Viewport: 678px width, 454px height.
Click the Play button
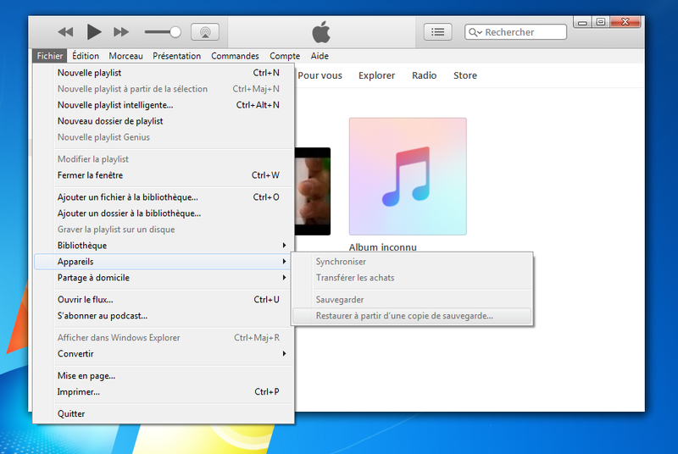tap(94, 32)
